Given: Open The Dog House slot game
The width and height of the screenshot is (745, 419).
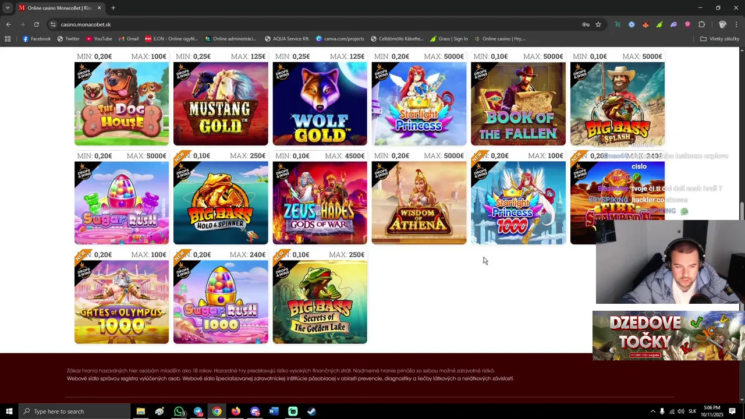Looking at the screenshot, I should 122,104.
